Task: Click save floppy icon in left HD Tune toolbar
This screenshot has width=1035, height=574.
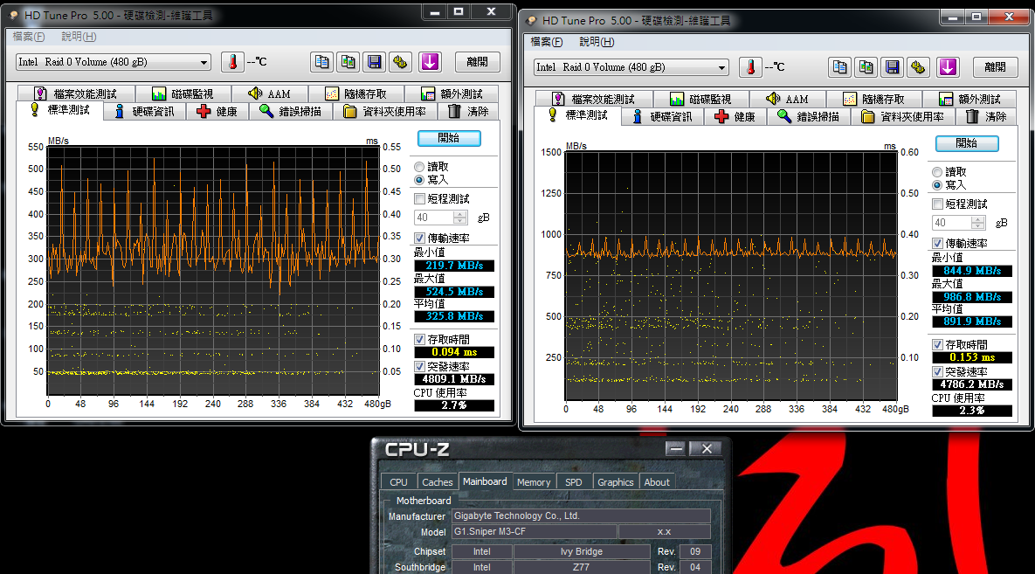Action: (375, 62)
